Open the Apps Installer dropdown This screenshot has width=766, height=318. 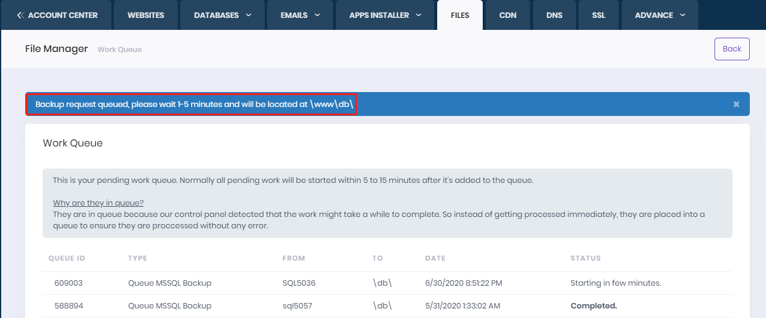pos(386,15)
